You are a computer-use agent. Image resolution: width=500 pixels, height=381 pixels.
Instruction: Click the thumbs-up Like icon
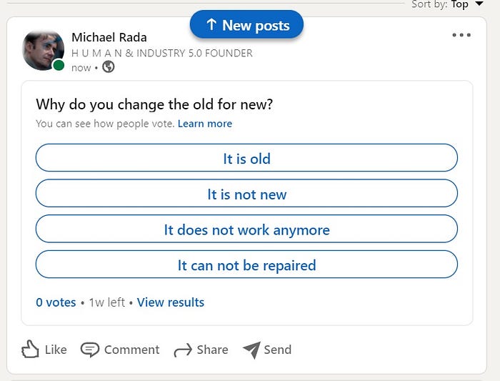29,350
